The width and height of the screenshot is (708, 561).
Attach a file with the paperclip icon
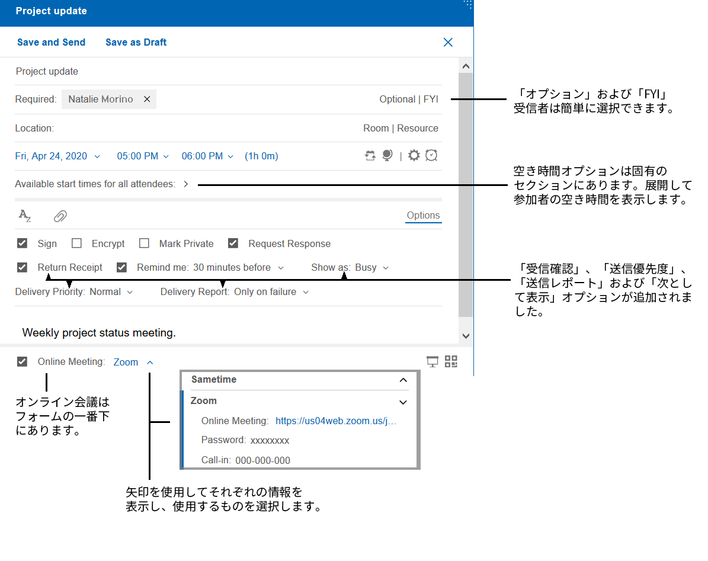60,216
